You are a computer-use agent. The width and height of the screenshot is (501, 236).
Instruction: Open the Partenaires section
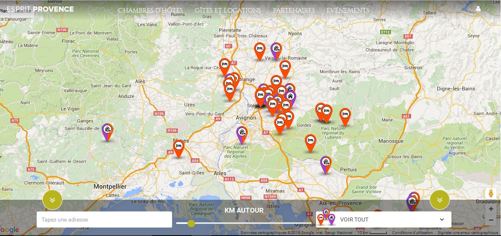294,10
